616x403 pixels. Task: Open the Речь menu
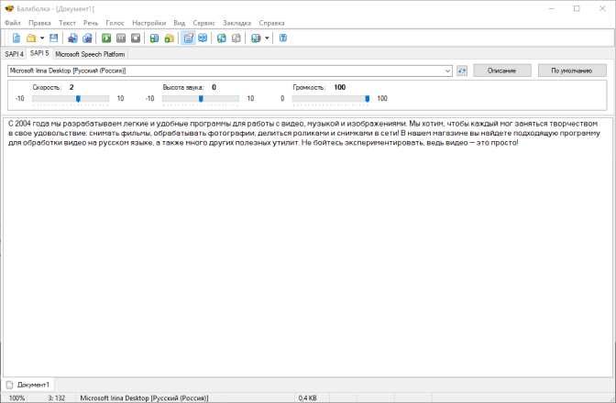[x=91, y=23]
